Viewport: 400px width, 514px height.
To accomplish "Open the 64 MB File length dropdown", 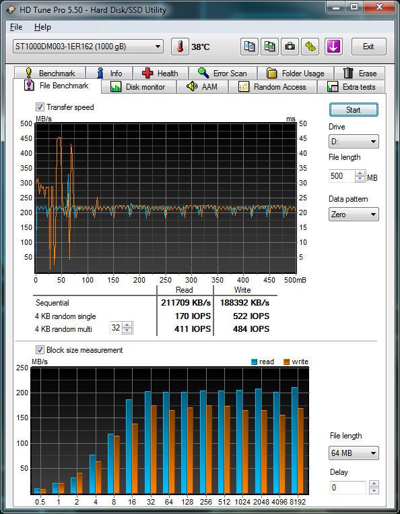I will pyautogui.click(x=354, y=453).
